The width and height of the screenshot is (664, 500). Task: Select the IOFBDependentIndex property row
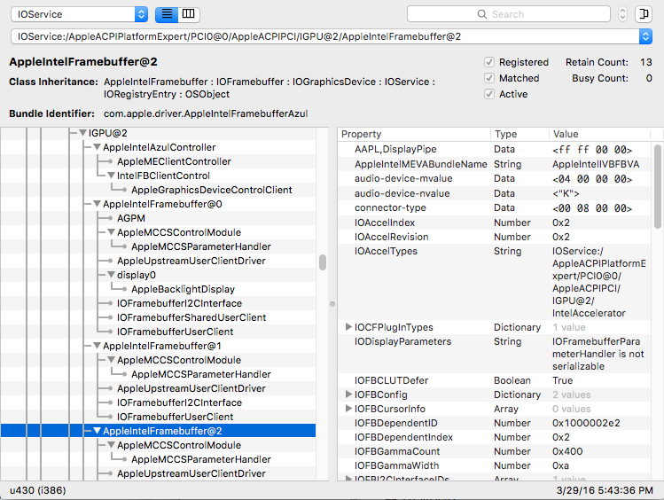click(x=494, y=437)
